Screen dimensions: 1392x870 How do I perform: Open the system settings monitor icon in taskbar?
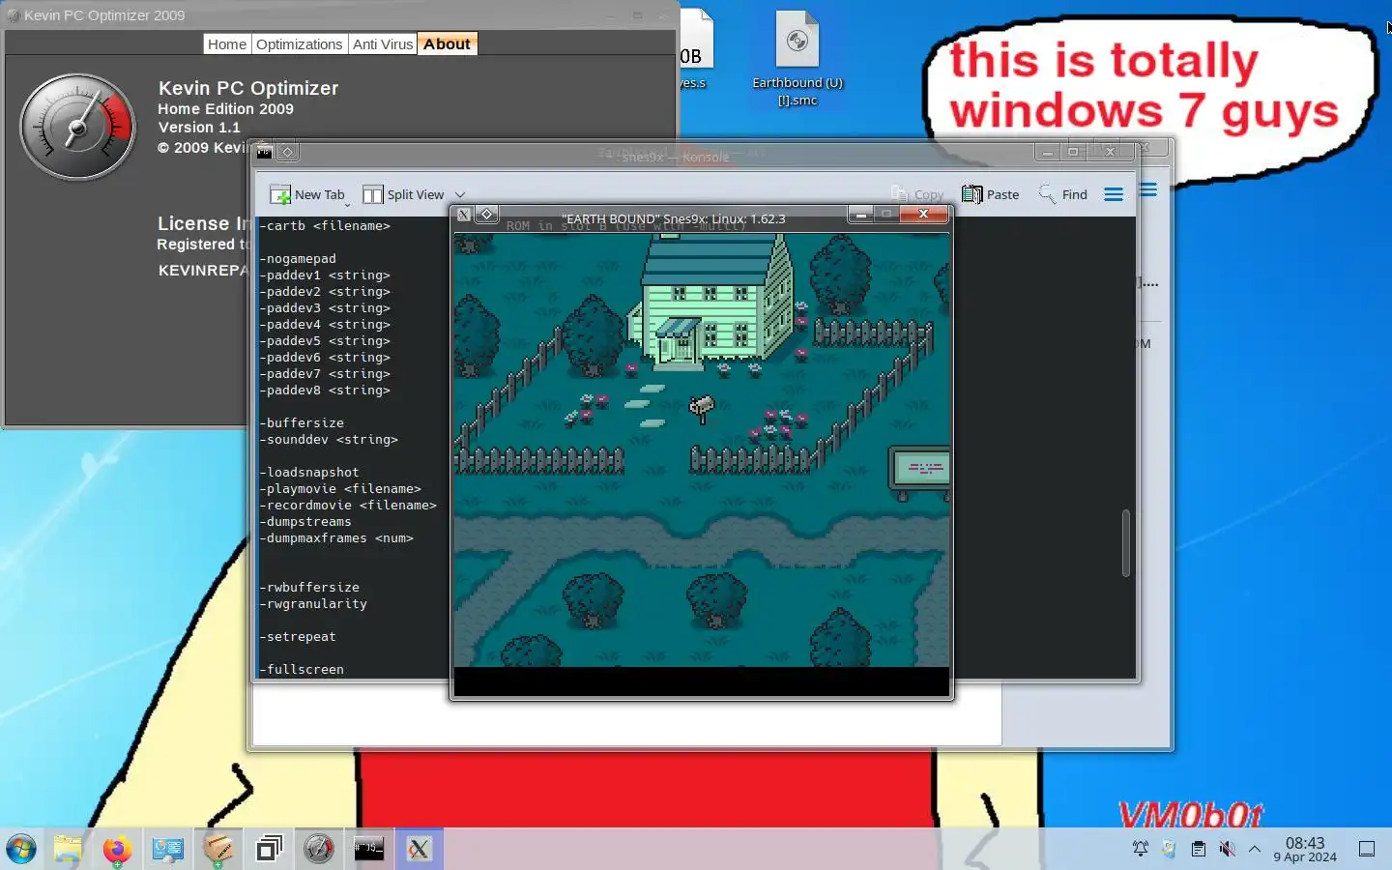pos(167,849)
